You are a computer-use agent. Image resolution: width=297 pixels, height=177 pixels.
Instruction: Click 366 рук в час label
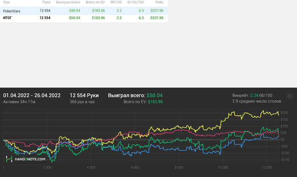click(82, 102)
